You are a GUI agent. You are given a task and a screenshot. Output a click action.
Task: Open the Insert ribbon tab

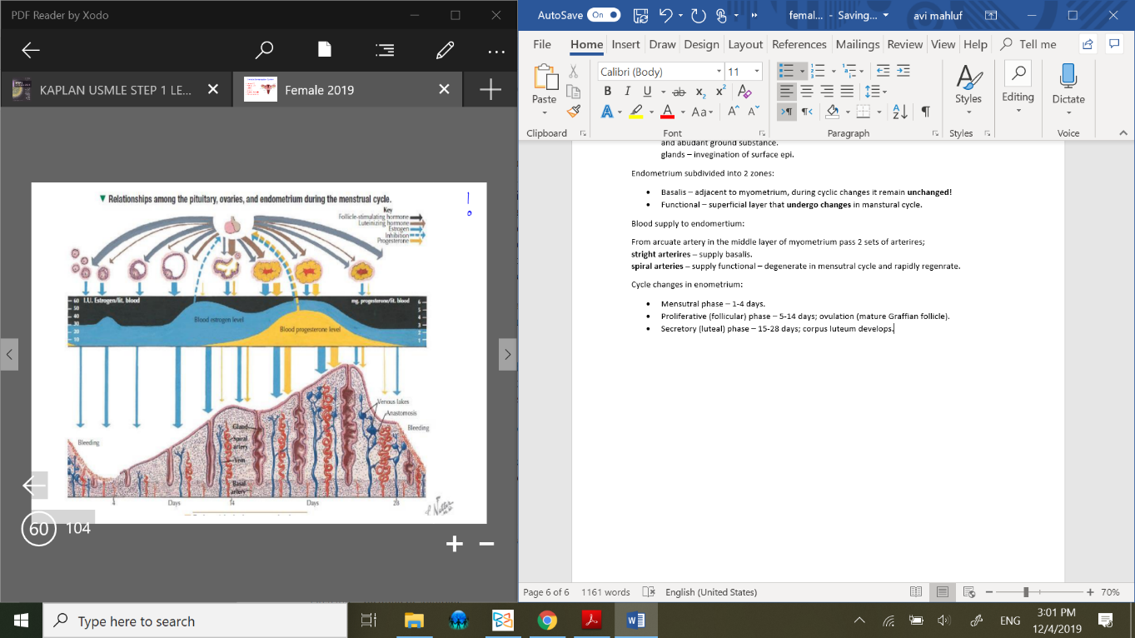click(x=625, y=44)
